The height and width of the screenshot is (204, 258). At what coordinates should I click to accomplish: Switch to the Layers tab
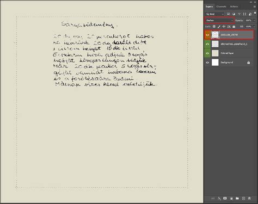pyautogui.click(x=209, y=7)
